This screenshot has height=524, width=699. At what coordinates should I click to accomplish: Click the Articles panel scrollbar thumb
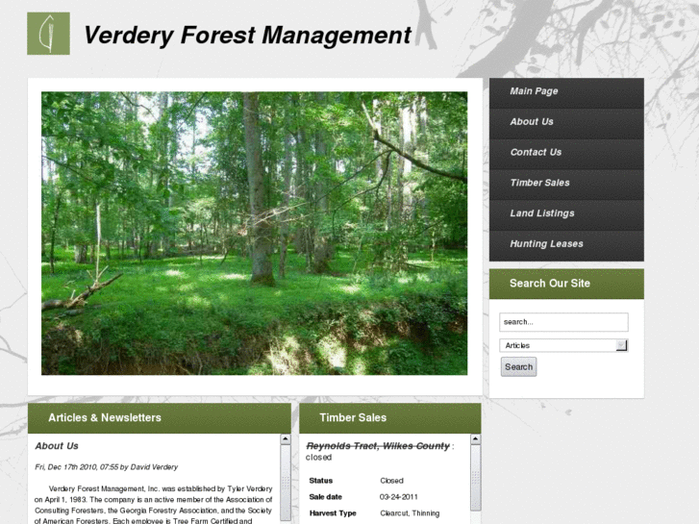click(x=286, y=482)
